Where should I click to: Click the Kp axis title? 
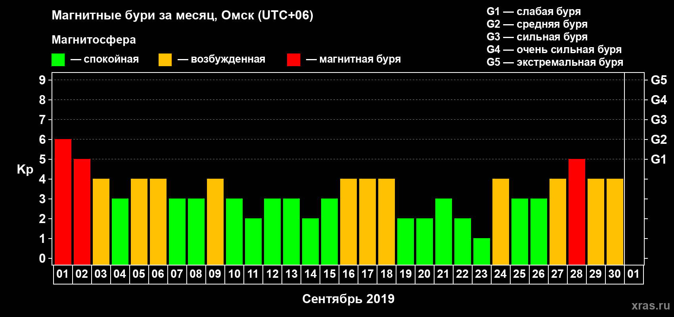[25, 170]
